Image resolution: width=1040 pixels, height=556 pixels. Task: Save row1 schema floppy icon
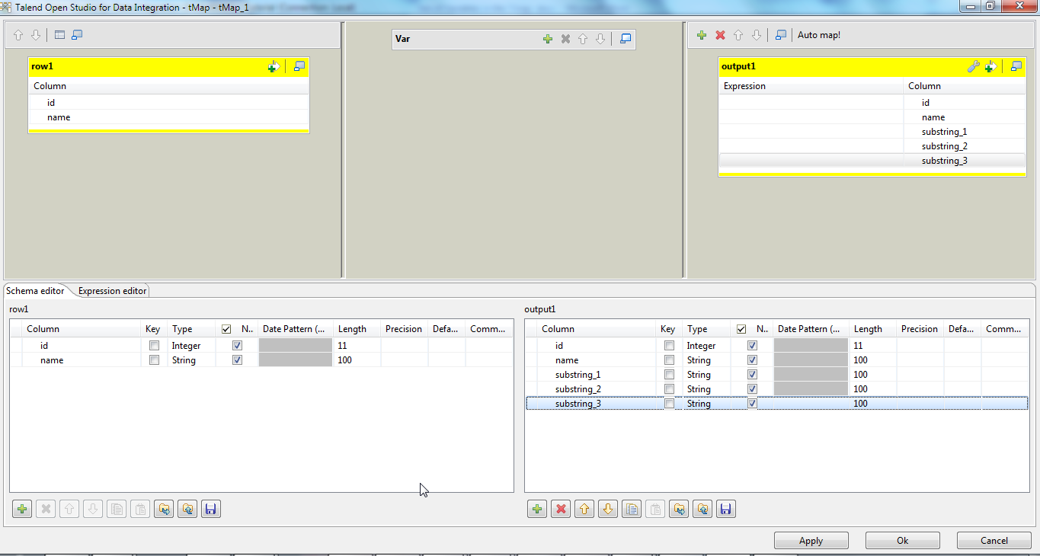pyautogui.click(x=212, y=510)
